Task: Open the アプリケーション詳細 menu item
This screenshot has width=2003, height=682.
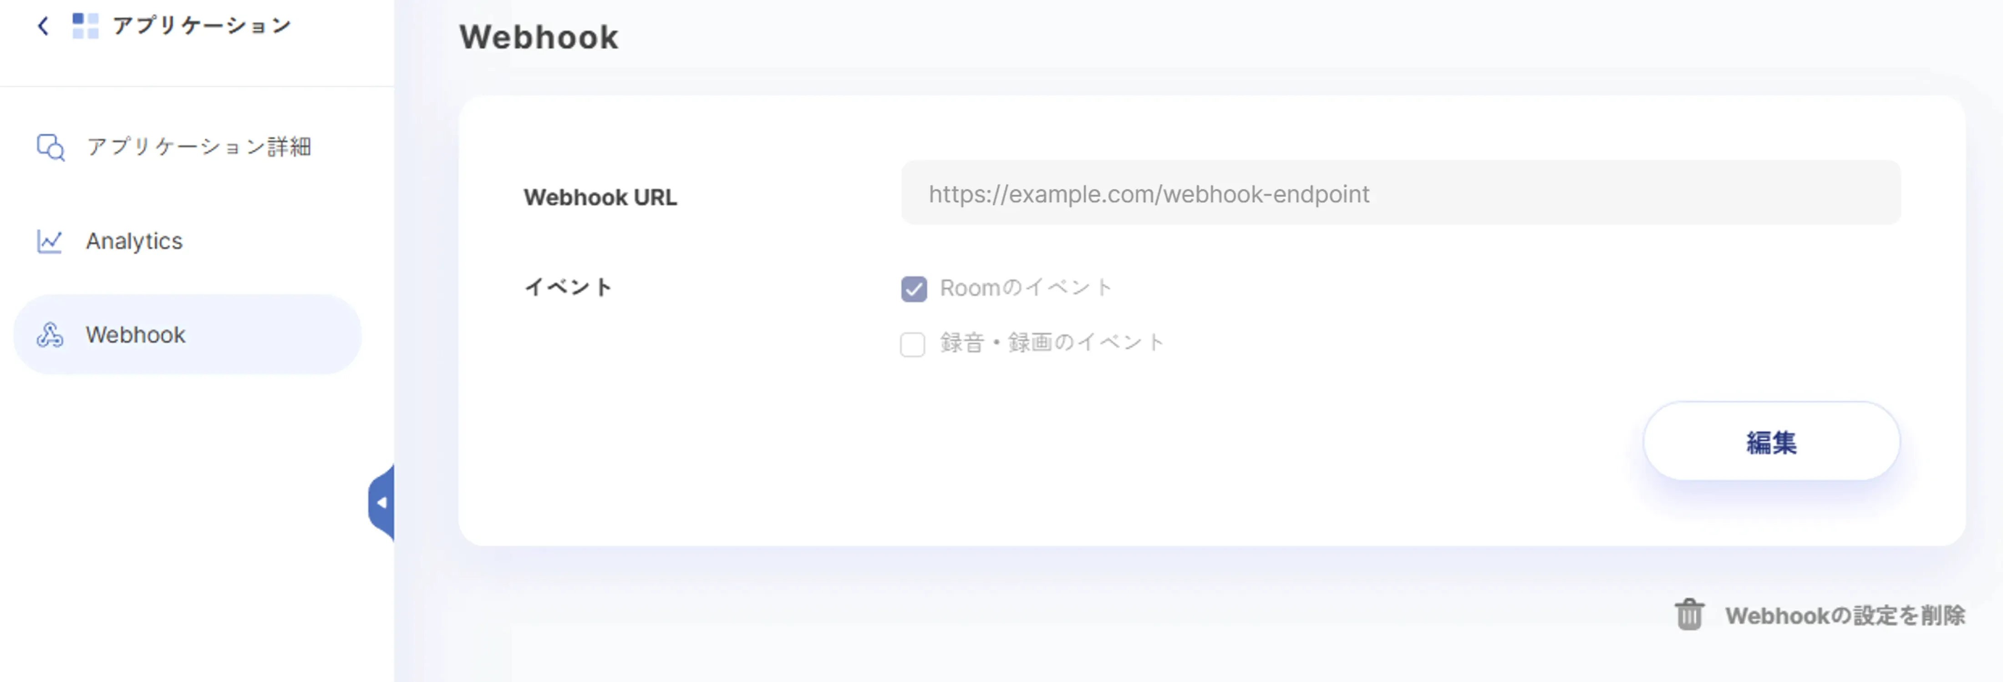Action: tap(198, 147)
